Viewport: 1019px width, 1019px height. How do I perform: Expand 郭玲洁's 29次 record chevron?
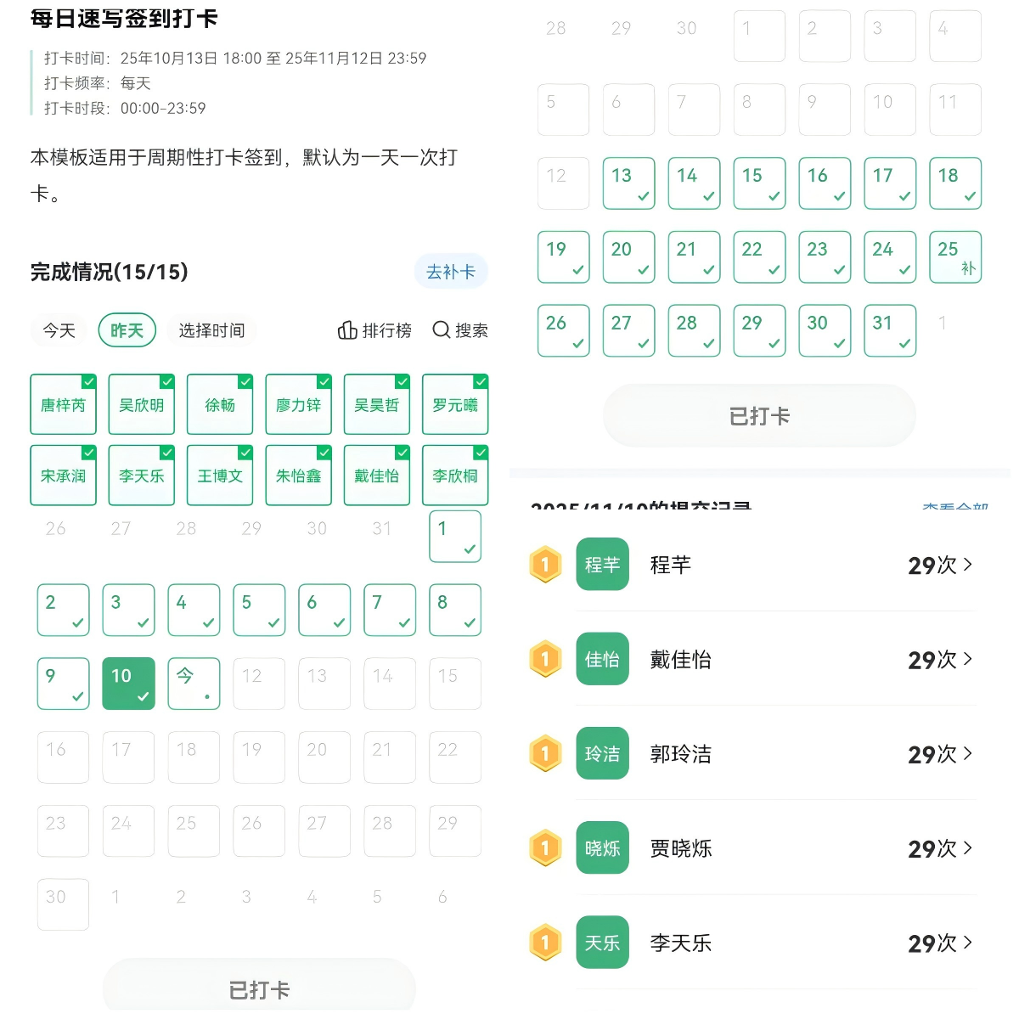point(968,753)
